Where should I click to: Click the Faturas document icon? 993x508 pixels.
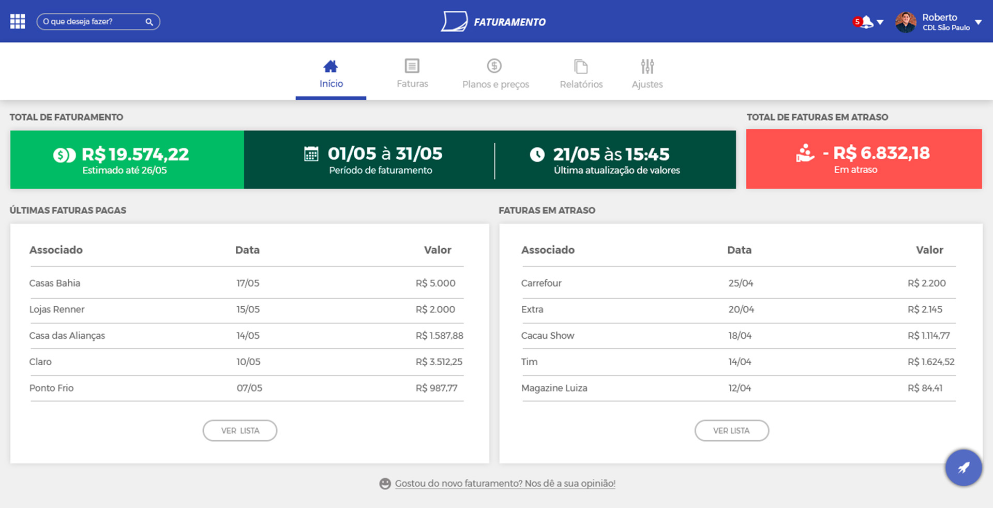[412, 66]
